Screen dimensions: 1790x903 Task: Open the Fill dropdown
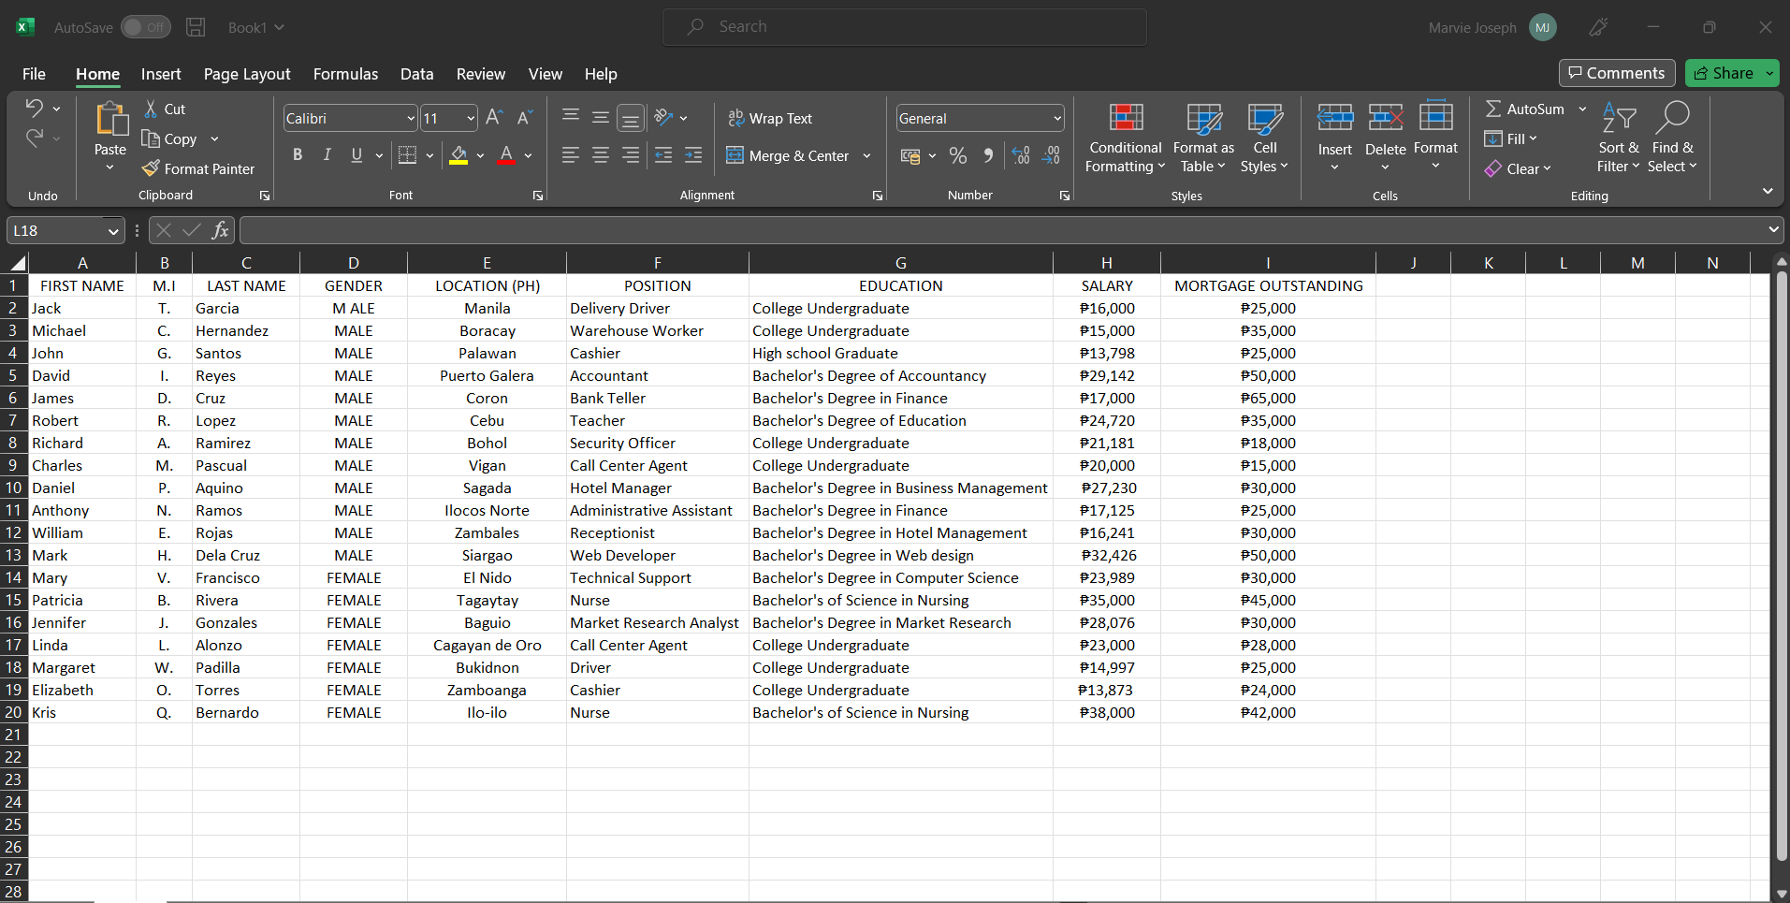click(x=1511, y=138)
